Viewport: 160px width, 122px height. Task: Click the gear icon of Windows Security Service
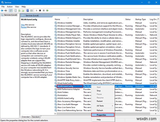coord(56,68)
